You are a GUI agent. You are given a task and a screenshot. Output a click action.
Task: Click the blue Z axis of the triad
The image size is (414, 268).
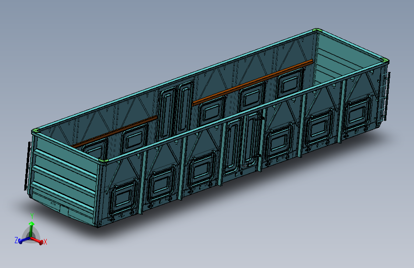coord(24,240)
